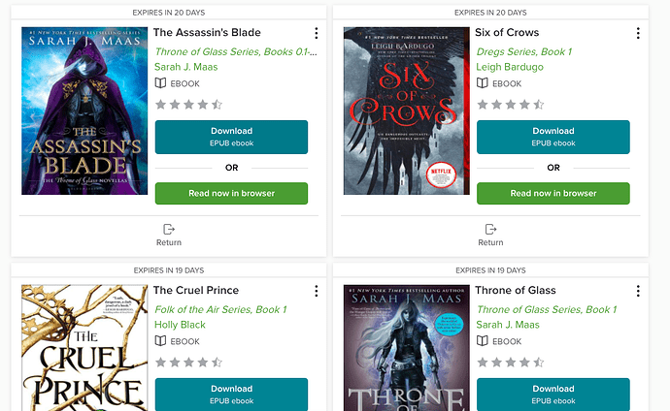
Task: Download the EPUB ebook of The Assassin's Blade
Action: (231, 137)
